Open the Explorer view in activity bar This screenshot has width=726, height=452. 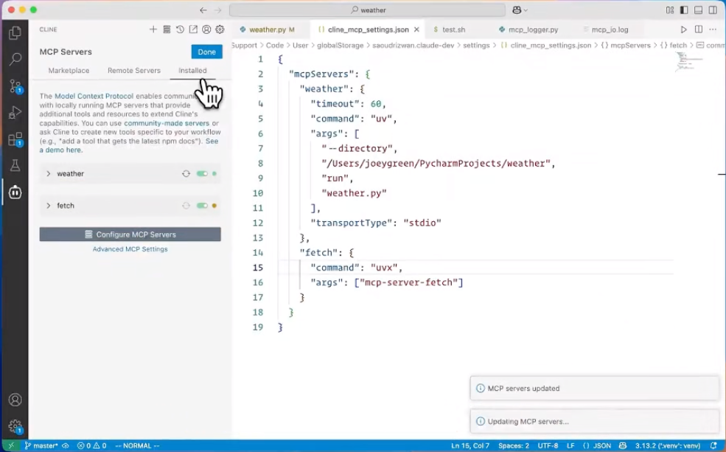15,32
